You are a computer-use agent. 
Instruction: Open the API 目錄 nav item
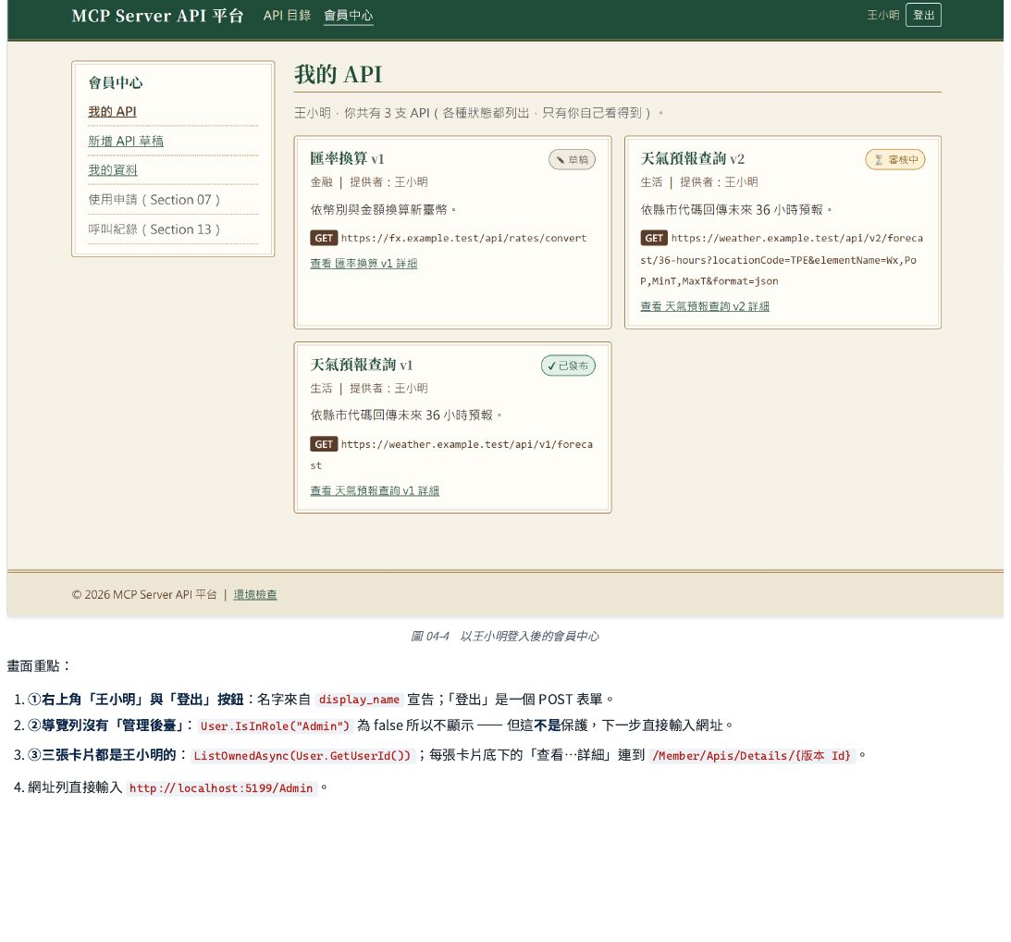pyautogui.click(x=287, y=16)
